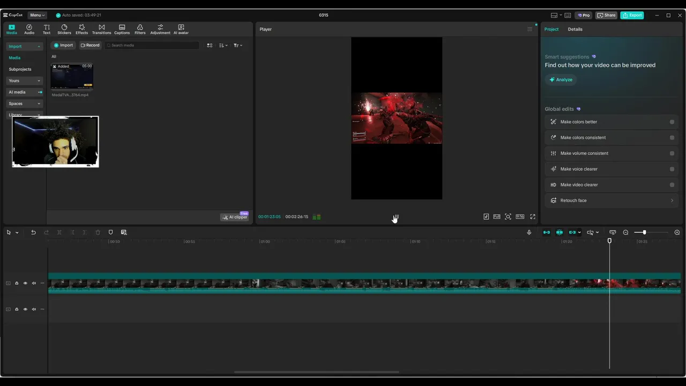This screenshot has width=686, height=386.
Task: Open the Filters panel
Action: [x=140, y=29]
